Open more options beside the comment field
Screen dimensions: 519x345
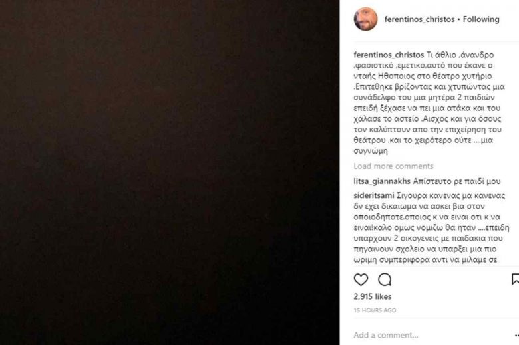coord(517,336)
